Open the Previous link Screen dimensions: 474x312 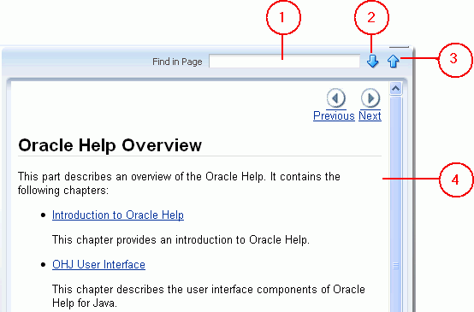[x=334, y=115]
